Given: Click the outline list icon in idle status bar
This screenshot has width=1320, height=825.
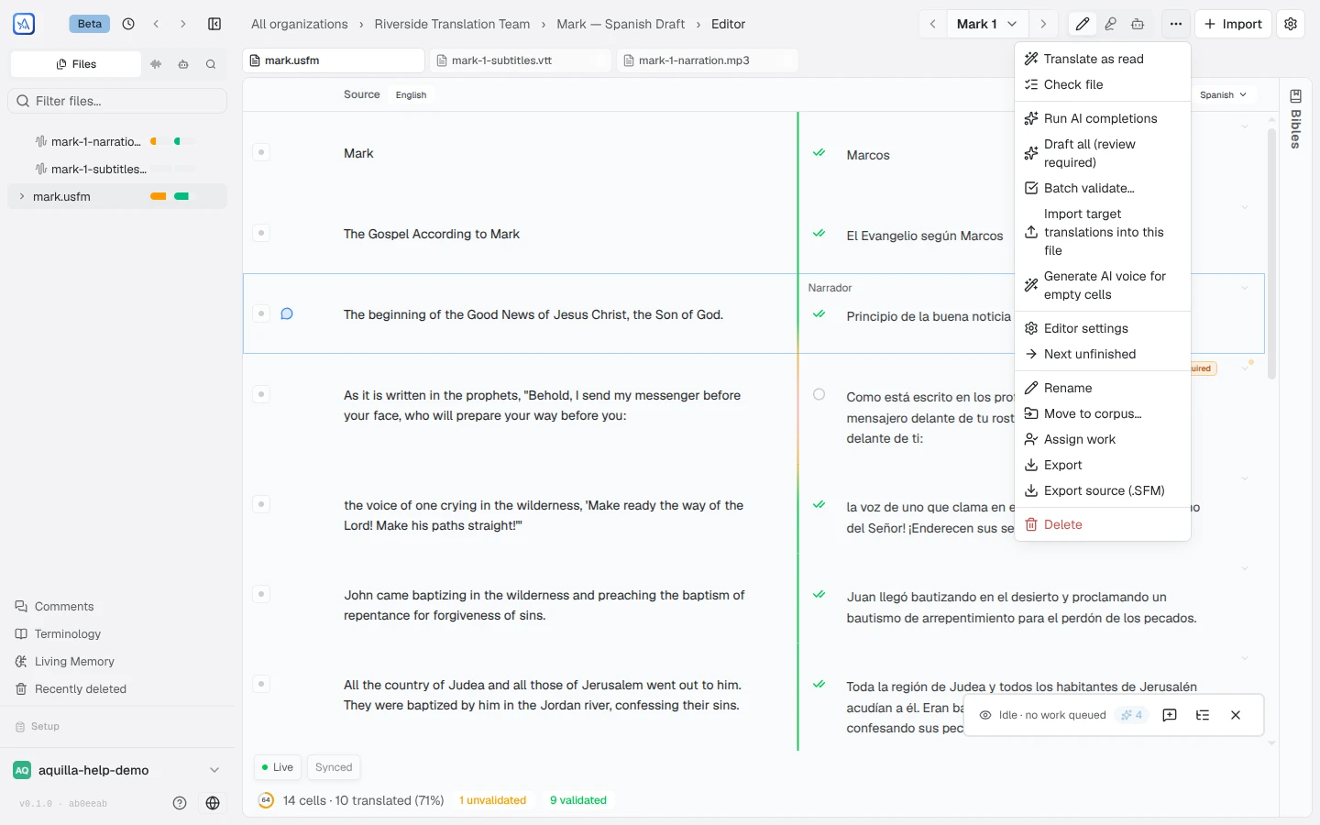Looking at the screenshot, I should pyautogui.click(x=1203, y=715).
